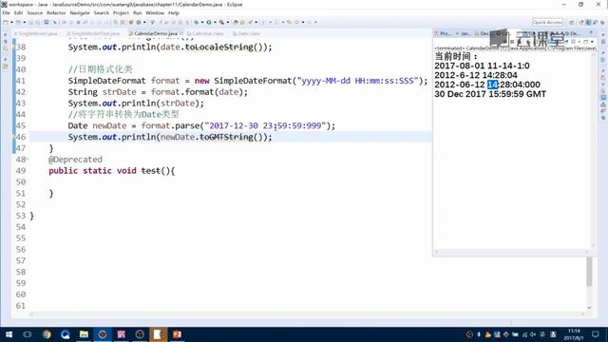Open the Windows Start menu
Screen dimensions: 608x342
coord(9,334)
